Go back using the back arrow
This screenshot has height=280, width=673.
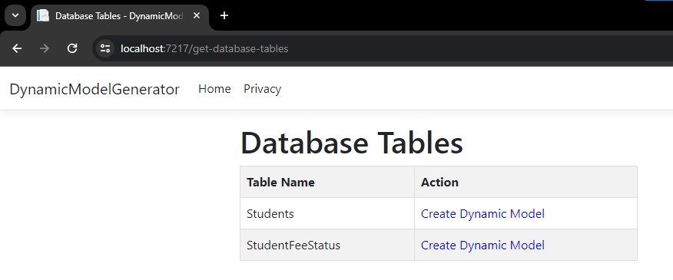coord(17,48)
